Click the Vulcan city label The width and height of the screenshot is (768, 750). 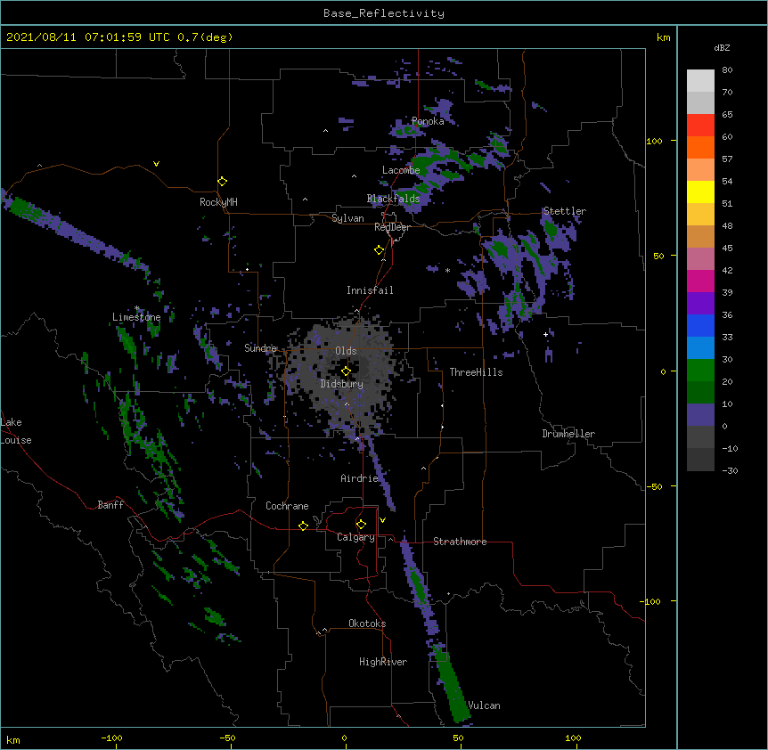click(x=484, y=705)
